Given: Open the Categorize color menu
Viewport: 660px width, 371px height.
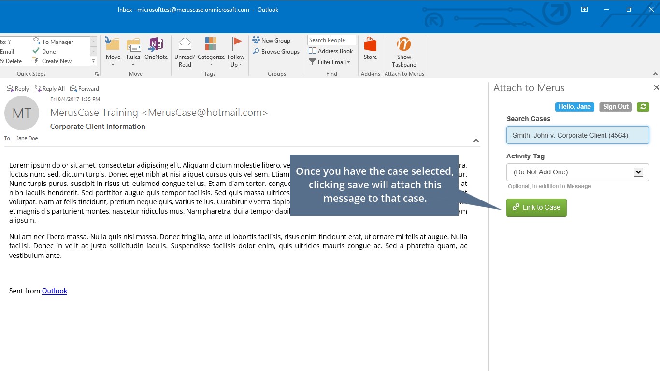Looking at the screenshot, I should click(x=211, y=52).
